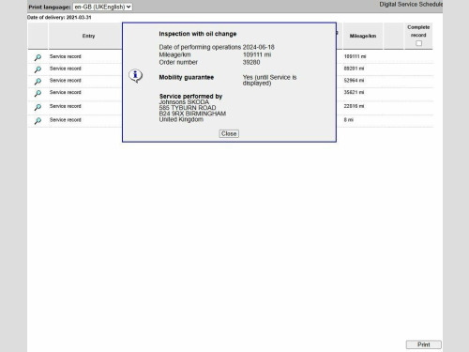Click the Mobility guarantee label
Viewport: 469px width, 352px height.
coord(187,77)
